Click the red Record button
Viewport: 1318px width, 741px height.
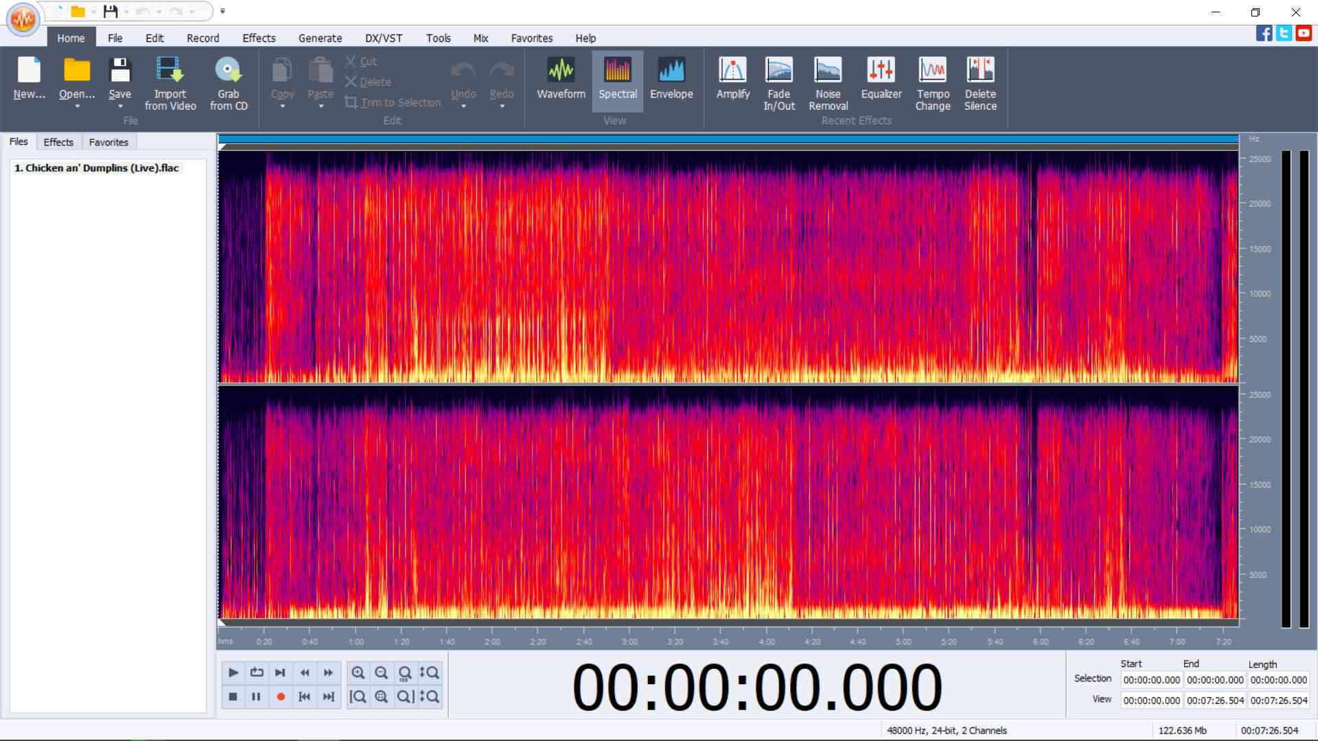281,696
